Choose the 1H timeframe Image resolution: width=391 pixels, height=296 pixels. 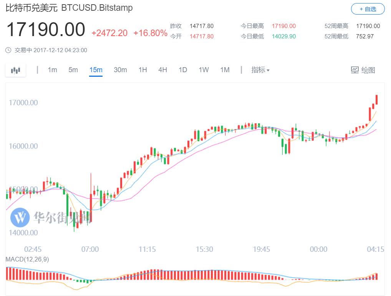(142, 70)
